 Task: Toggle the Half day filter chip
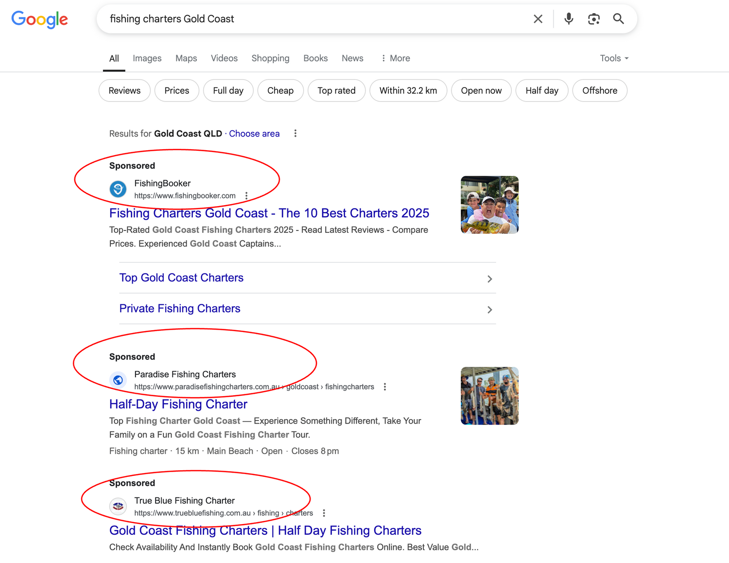pos(541,90)
